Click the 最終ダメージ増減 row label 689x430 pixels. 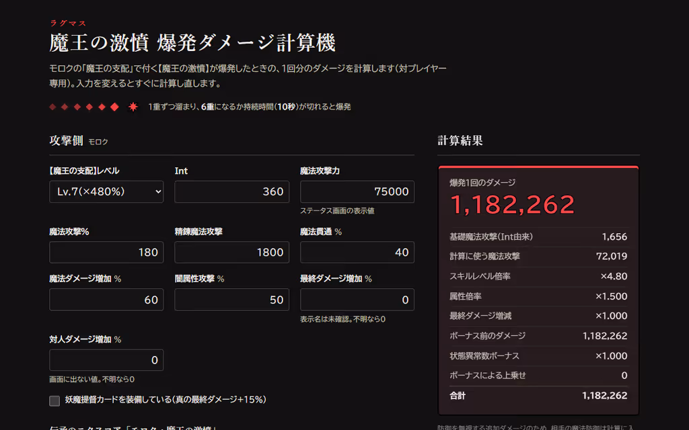(x=480, y=316)
